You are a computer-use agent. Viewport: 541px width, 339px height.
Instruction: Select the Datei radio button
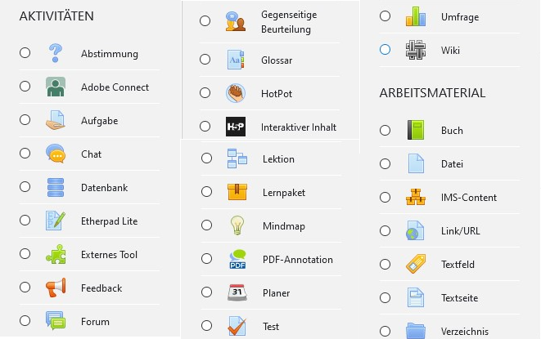(385, 163)
